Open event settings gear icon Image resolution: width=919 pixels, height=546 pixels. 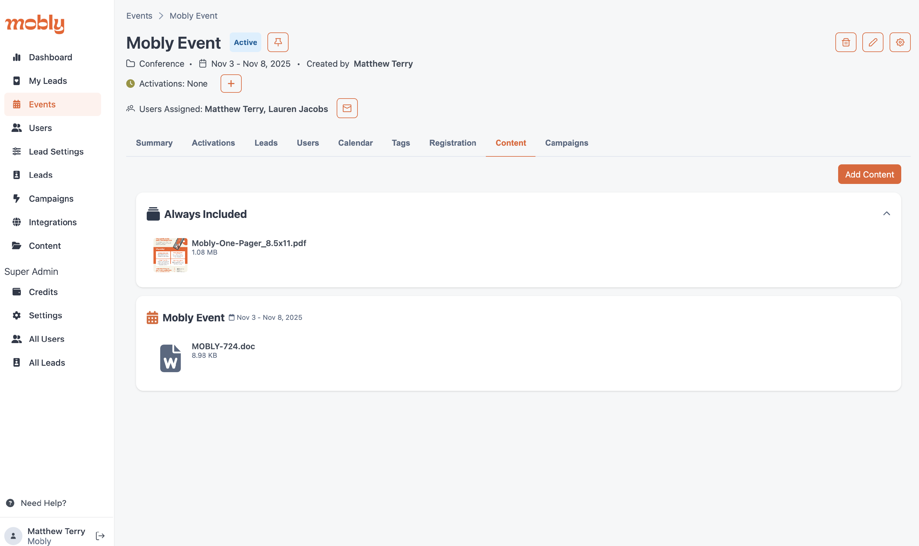point(899,42)
